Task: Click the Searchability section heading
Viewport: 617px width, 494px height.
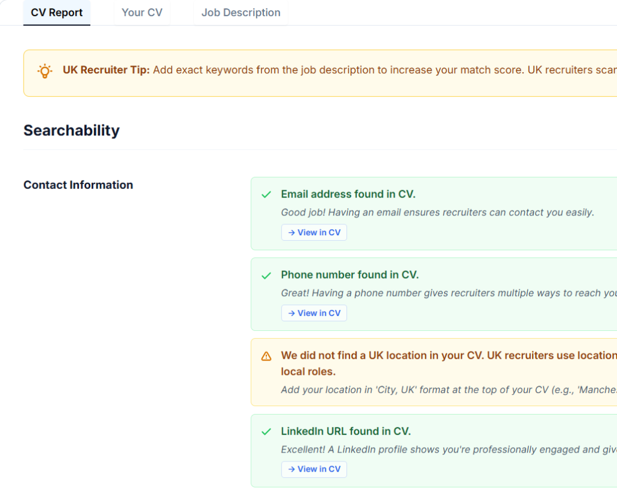Action: pyautogui.click(x=71, y=131)
